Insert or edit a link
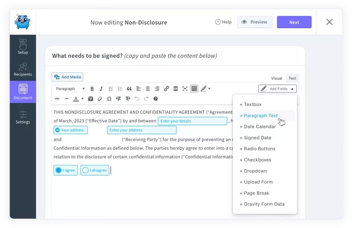 tap(166, 89)
